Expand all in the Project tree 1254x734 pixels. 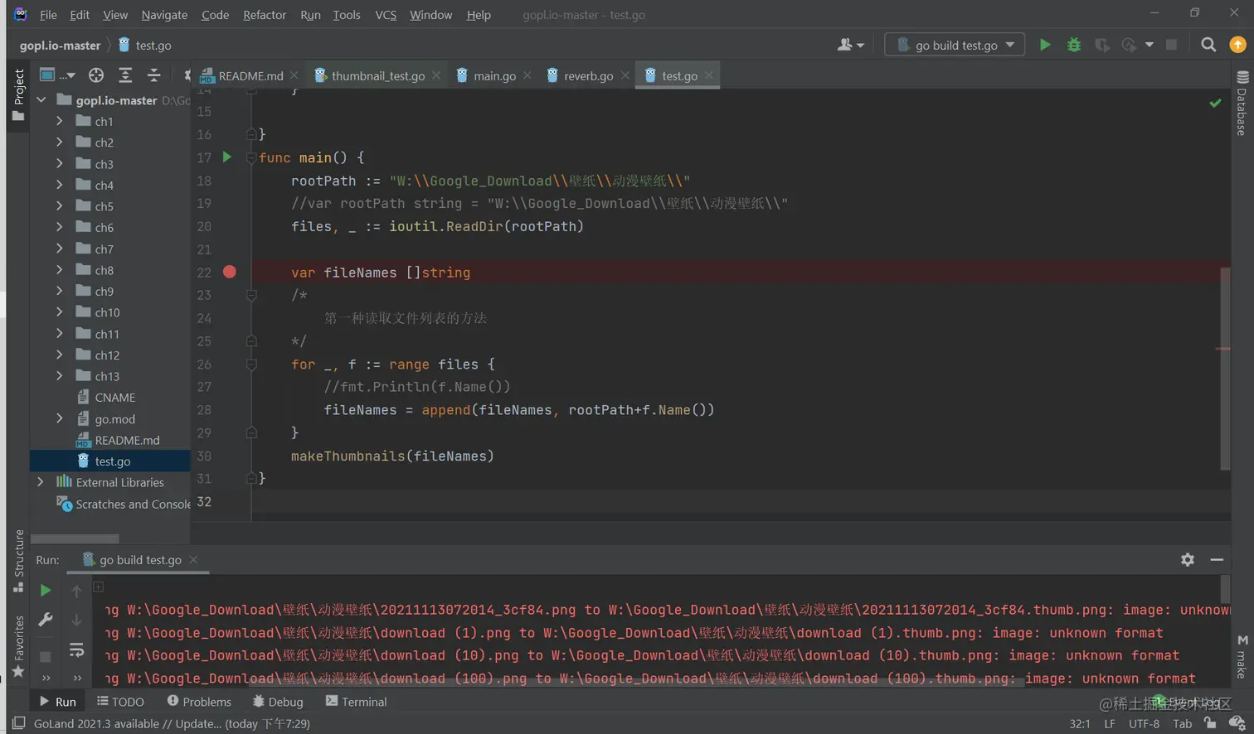(125, 75)
